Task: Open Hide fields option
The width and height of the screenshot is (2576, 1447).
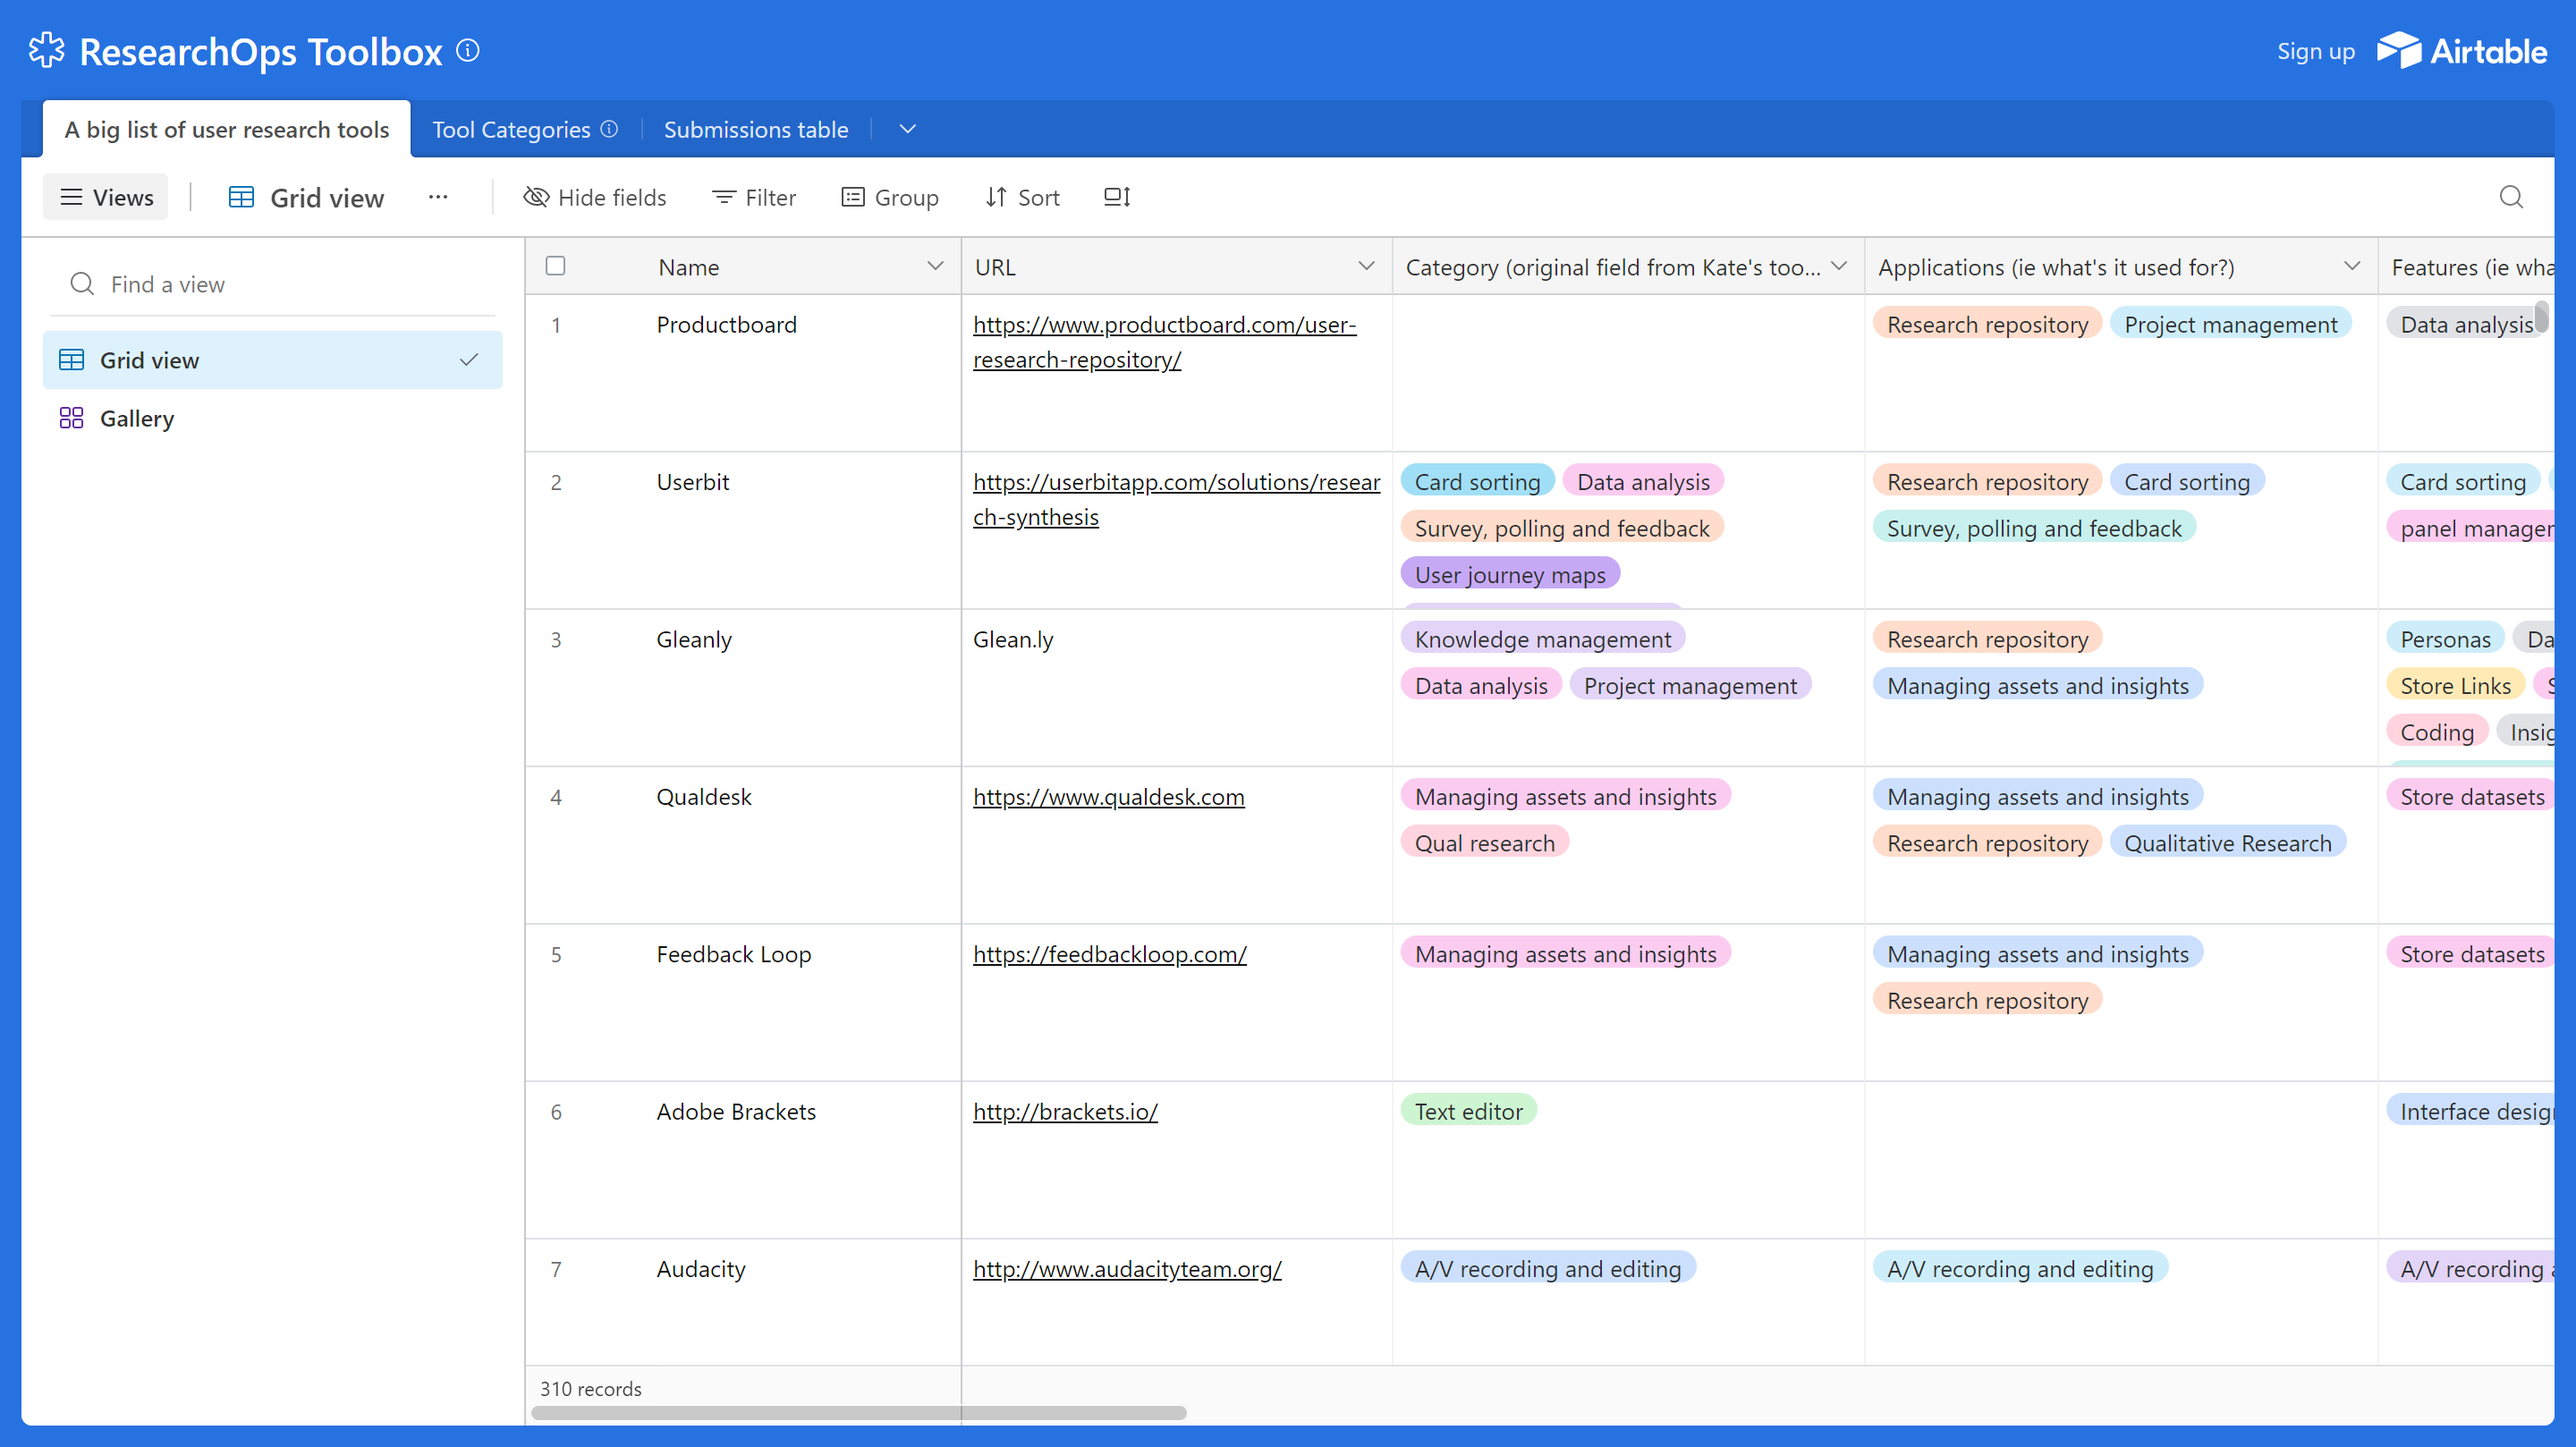Action: [594, 197]
